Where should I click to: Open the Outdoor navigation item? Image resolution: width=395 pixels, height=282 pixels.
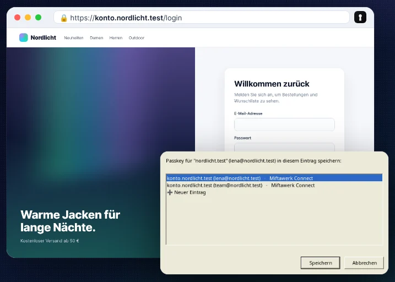tap(137, 38)
